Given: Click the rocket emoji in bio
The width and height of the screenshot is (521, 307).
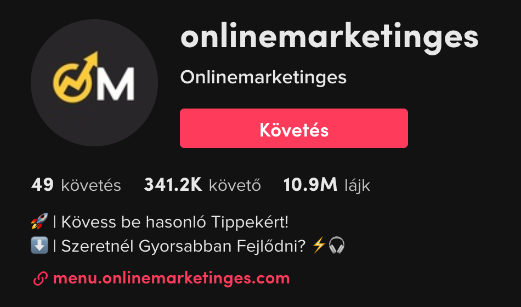Looking at the screenshot, I should (x=39, y=221).
